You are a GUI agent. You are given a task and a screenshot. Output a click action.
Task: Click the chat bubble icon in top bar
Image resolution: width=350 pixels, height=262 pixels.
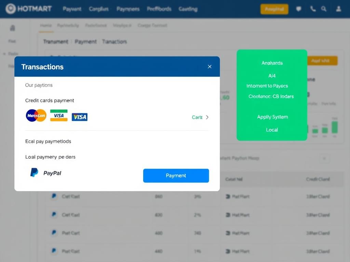pyautogui.click(x=299, y=9)
